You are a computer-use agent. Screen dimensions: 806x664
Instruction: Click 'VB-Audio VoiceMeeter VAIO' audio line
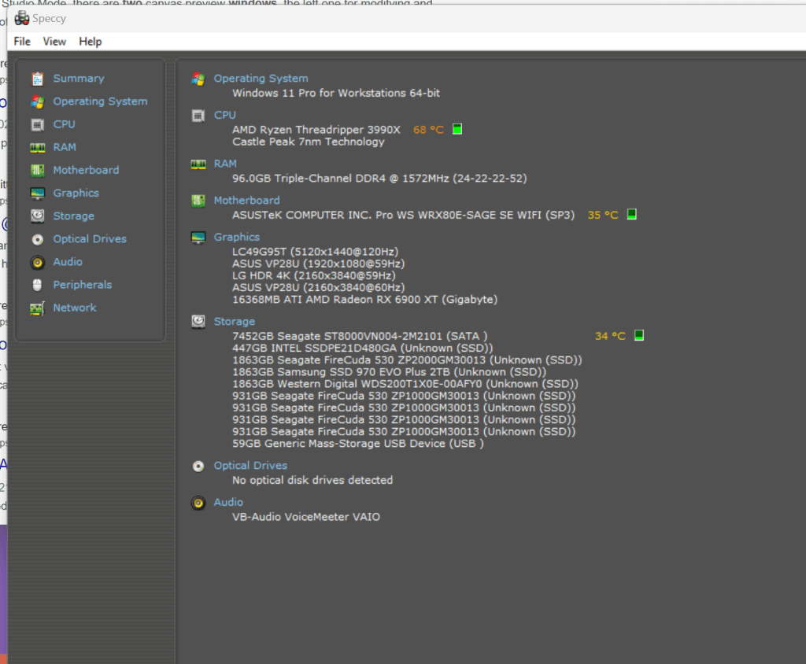pyautogui.click(x=306, y=517)
